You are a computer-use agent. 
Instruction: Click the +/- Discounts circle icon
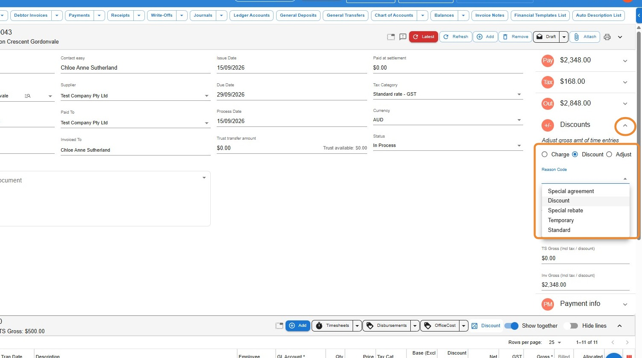coord(548,125)
